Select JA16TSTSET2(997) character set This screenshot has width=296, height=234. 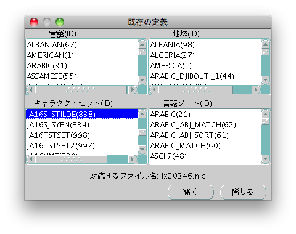[82, 146]
